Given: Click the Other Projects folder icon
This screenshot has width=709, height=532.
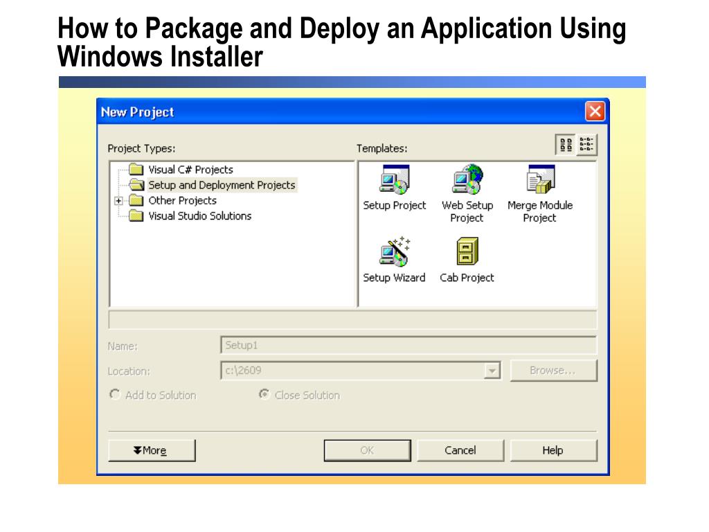Looking at the screenshot, I should [x=136, y=200].
